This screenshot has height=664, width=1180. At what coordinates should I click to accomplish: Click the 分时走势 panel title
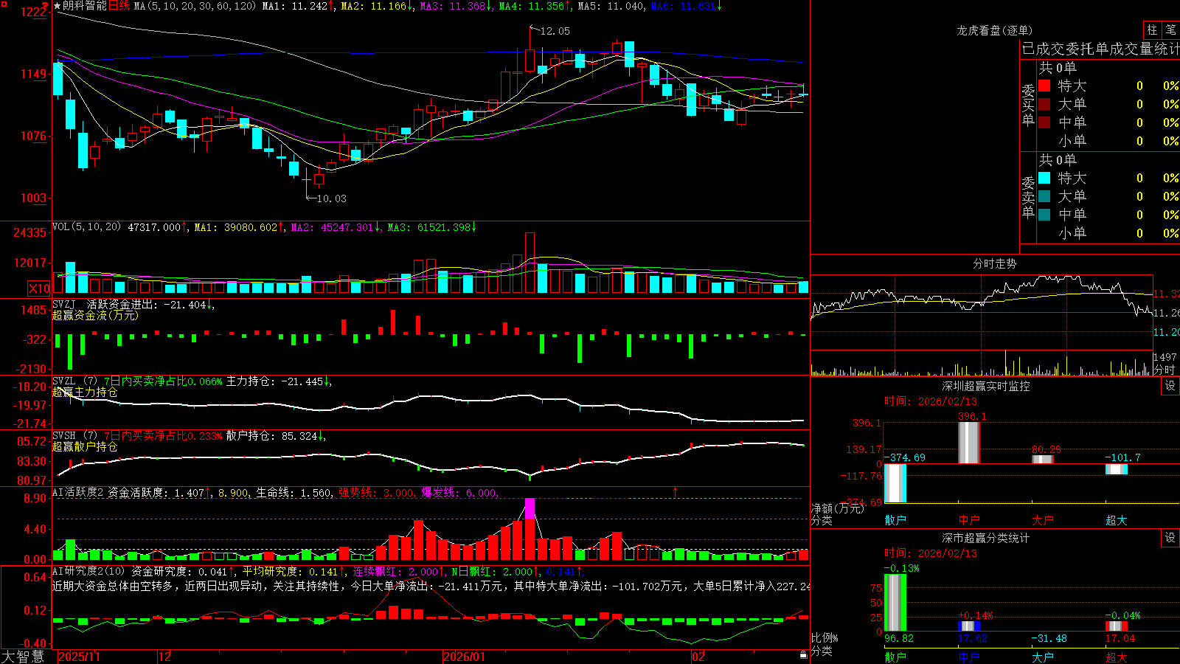click(x=995, y=263)
